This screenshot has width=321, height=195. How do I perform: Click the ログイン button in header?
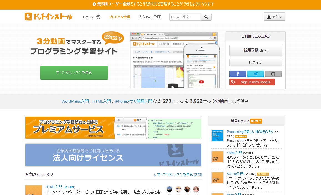[x=275, y=17]
